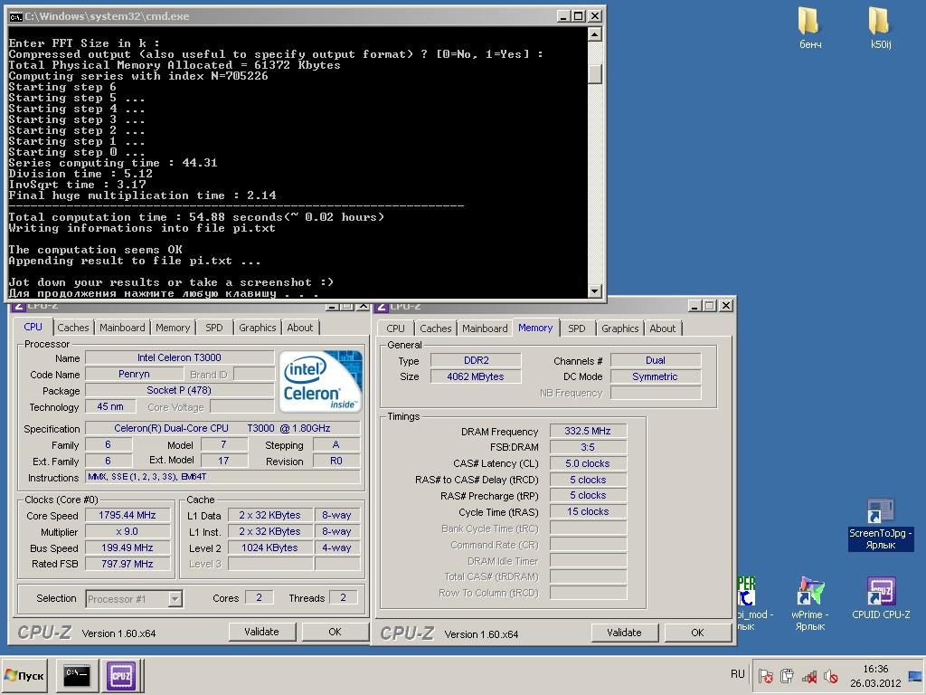Click the muted volume tray icon
Viewport: 926px width, 695px height.
click(830, 675)
